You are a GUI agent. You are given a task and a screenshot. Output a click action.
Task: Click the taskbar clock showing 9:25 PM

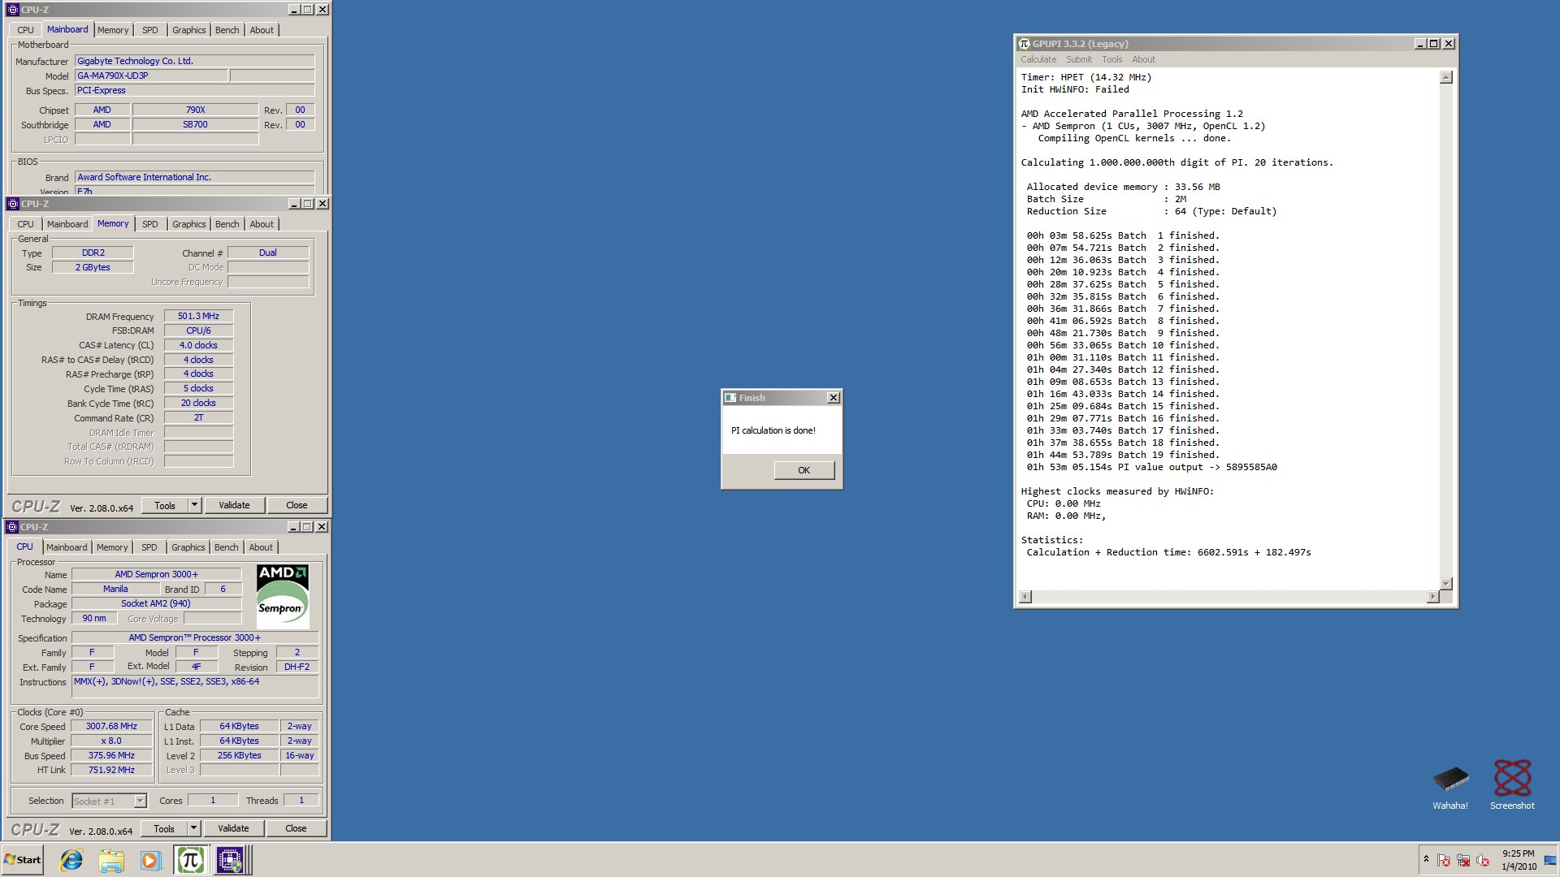pos(1519,860)
